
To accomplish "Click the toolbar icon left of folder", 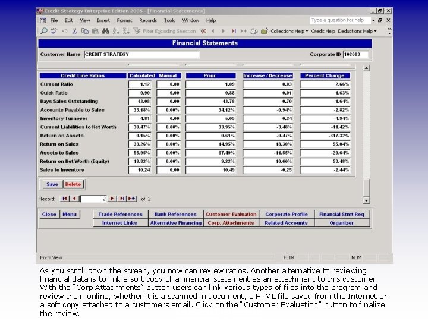I will tap(254, 31).
